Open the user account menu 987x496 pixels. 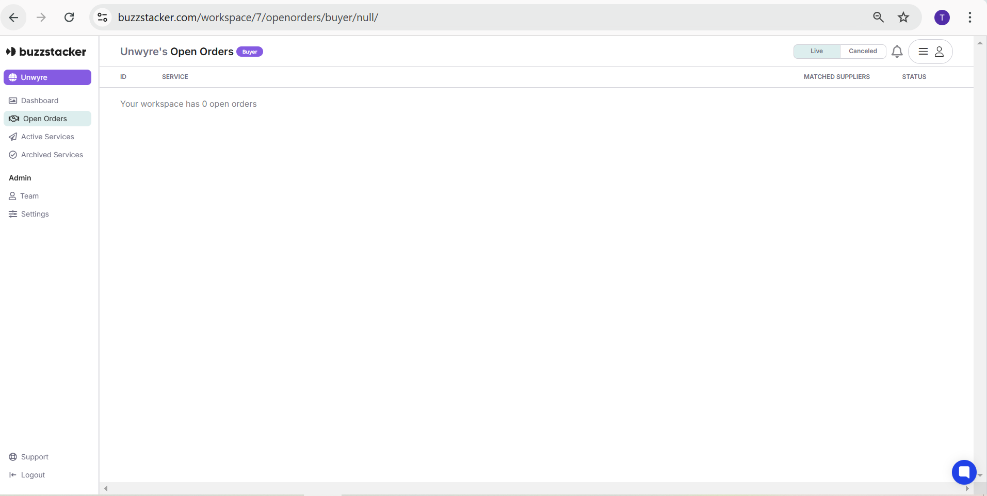930,52
